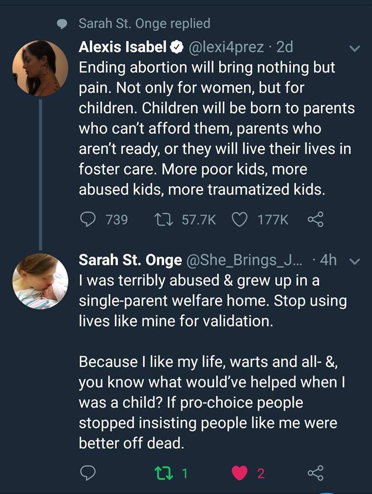This screenshot has height=494, width=372.
Task: Open Alexis Isabel's profile picture
Action: pos(40,68)
